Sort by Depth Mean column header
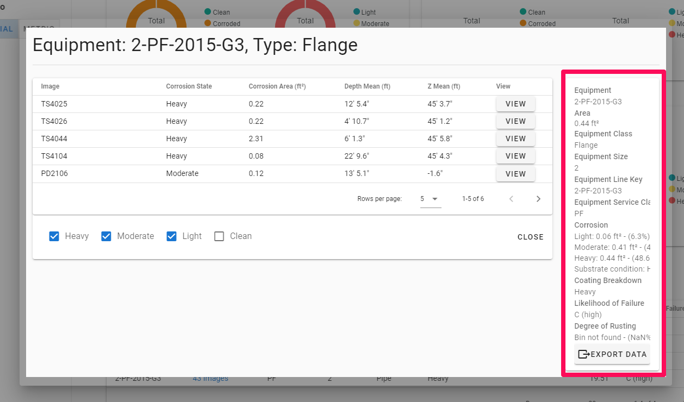The image size is (684, 402). pyautogui.click(x=367, y=86)
